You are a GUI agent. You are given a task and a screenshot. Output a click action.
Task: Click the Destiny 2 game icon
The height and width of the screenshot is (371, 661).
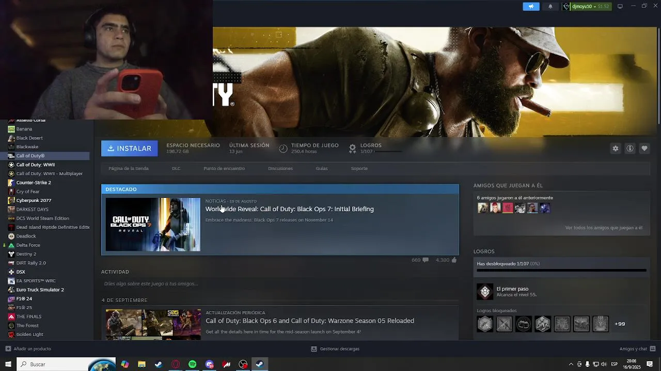pyautogui.click(x=11, y=254)
